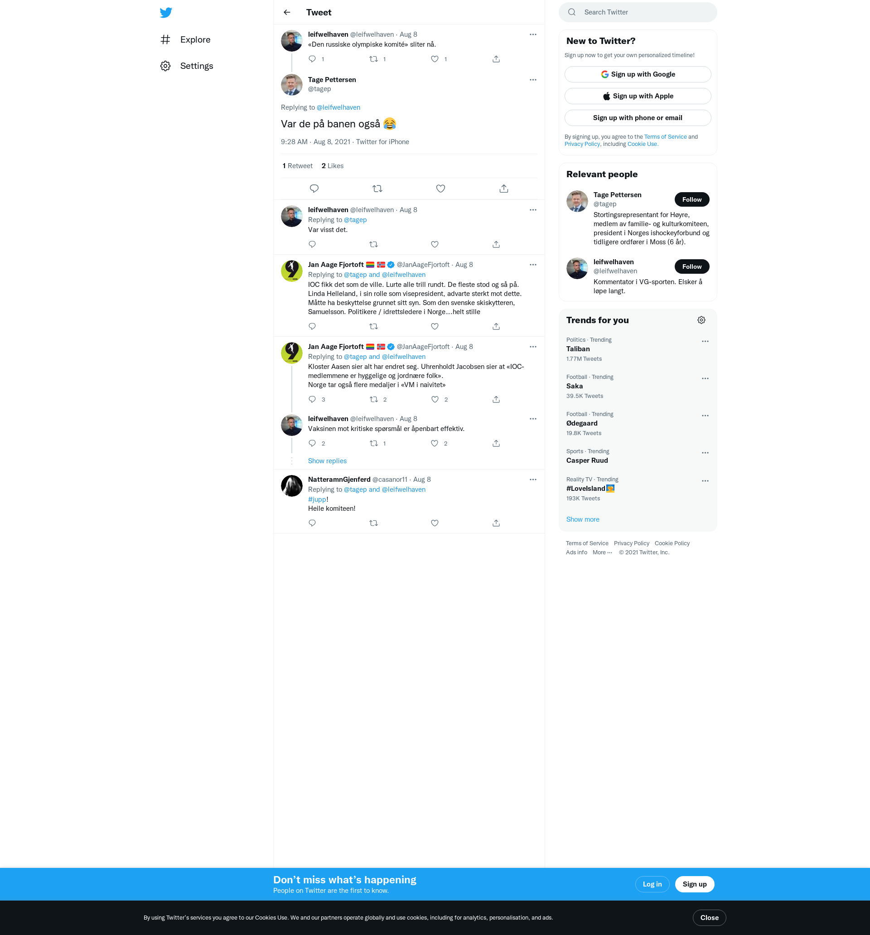Open more options on top leifwelhaven tweet
The width and height of the screenshot is (870, 935).
click(x=533, y=34)
